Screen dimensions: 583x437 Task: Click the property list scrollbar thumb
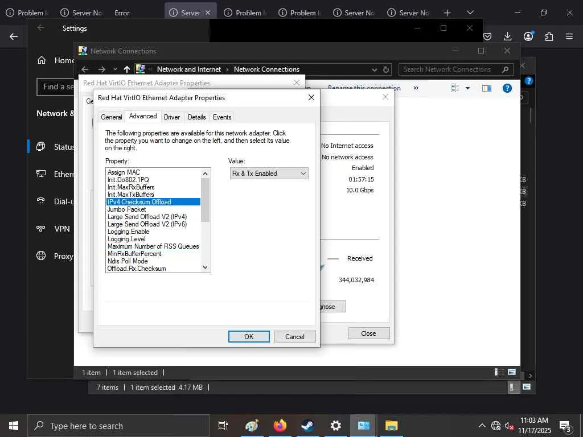pos(205,200)
